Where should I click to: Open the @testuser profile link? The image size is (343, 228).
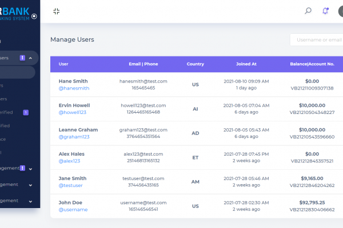point(70,185)
